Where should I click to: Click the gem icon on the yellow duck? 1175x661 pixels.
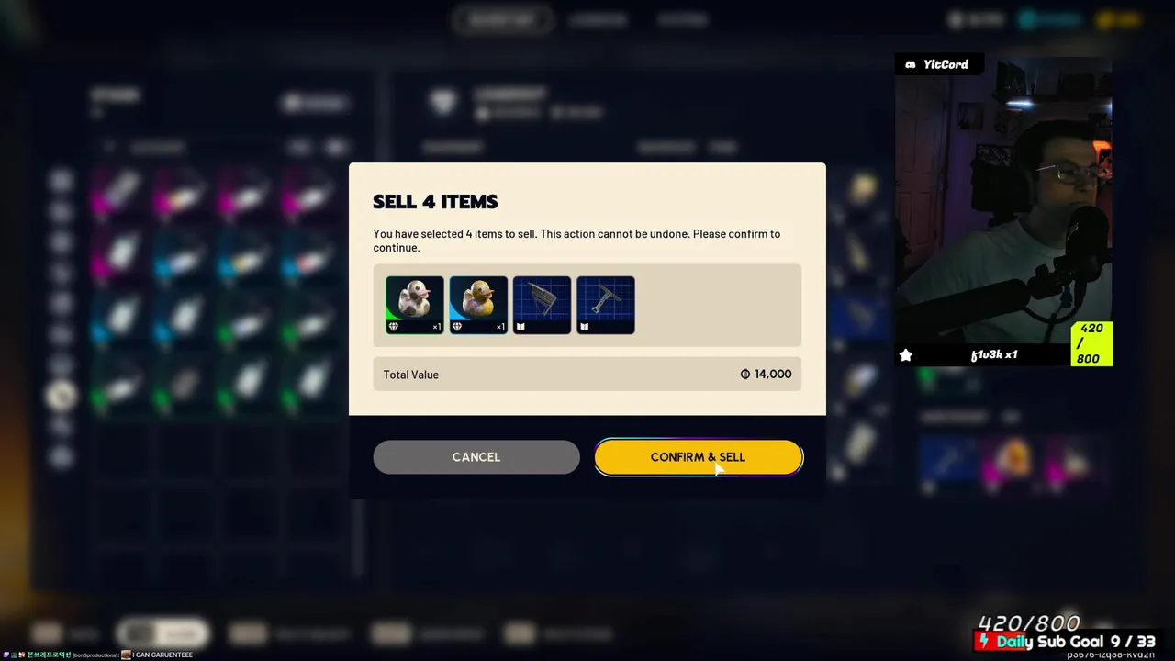pos(457,327)
